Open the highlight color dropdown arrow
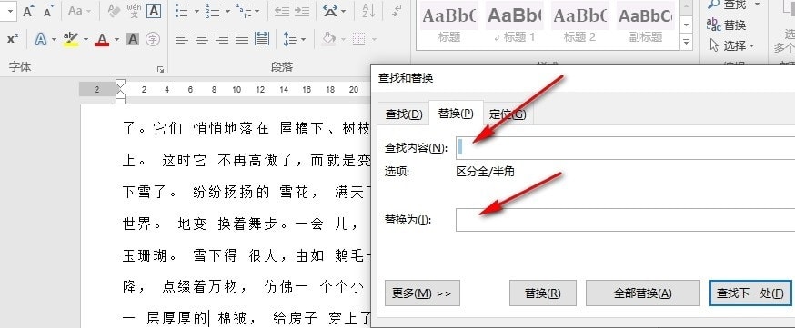The width and height of the screenshot is (795, 328). 86,39
